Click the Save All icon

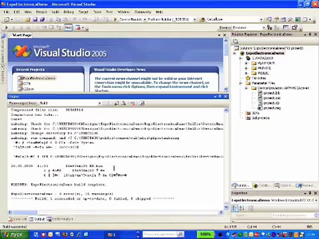[42, 20]
